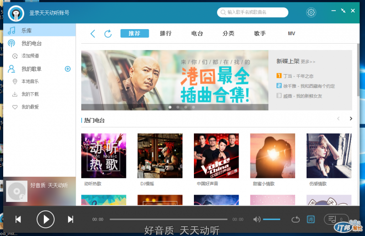Switch to the 排行 tab
Image resolution: width=365 pixels, height=236 pixels.
(166, 33)
